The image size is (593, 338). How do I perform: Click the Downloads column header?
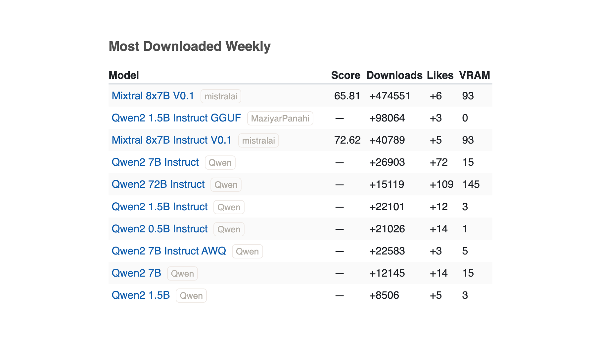tap(394, 75)
